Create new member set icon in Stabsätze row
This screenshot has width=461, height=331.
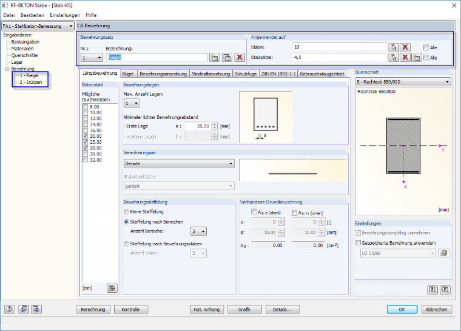416,58
